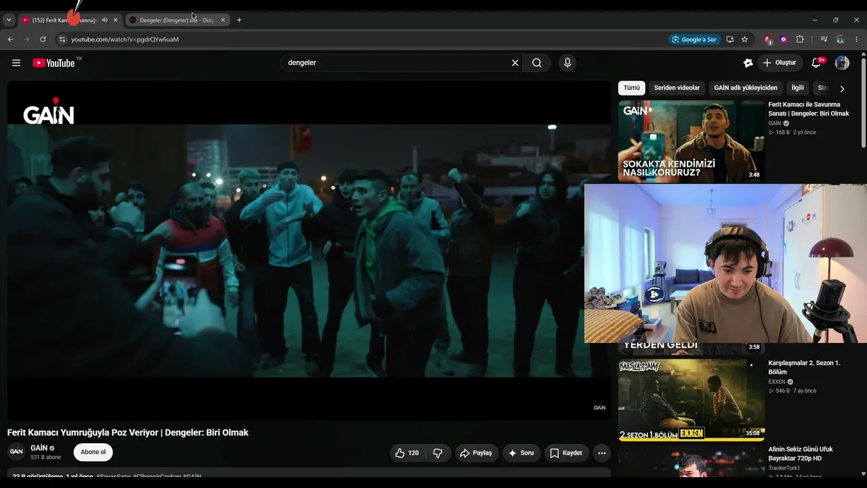867x488 pixels.
Task: Dislike the video with thumbs down
Action: click(438, 453)
